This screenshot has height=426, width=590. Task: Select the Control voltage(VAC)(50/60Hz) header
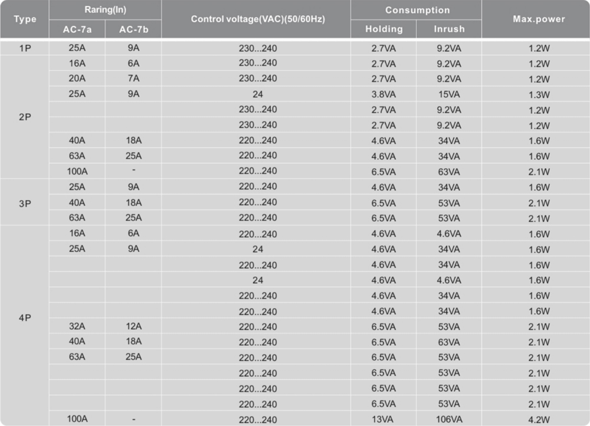[x=257, y=19]
